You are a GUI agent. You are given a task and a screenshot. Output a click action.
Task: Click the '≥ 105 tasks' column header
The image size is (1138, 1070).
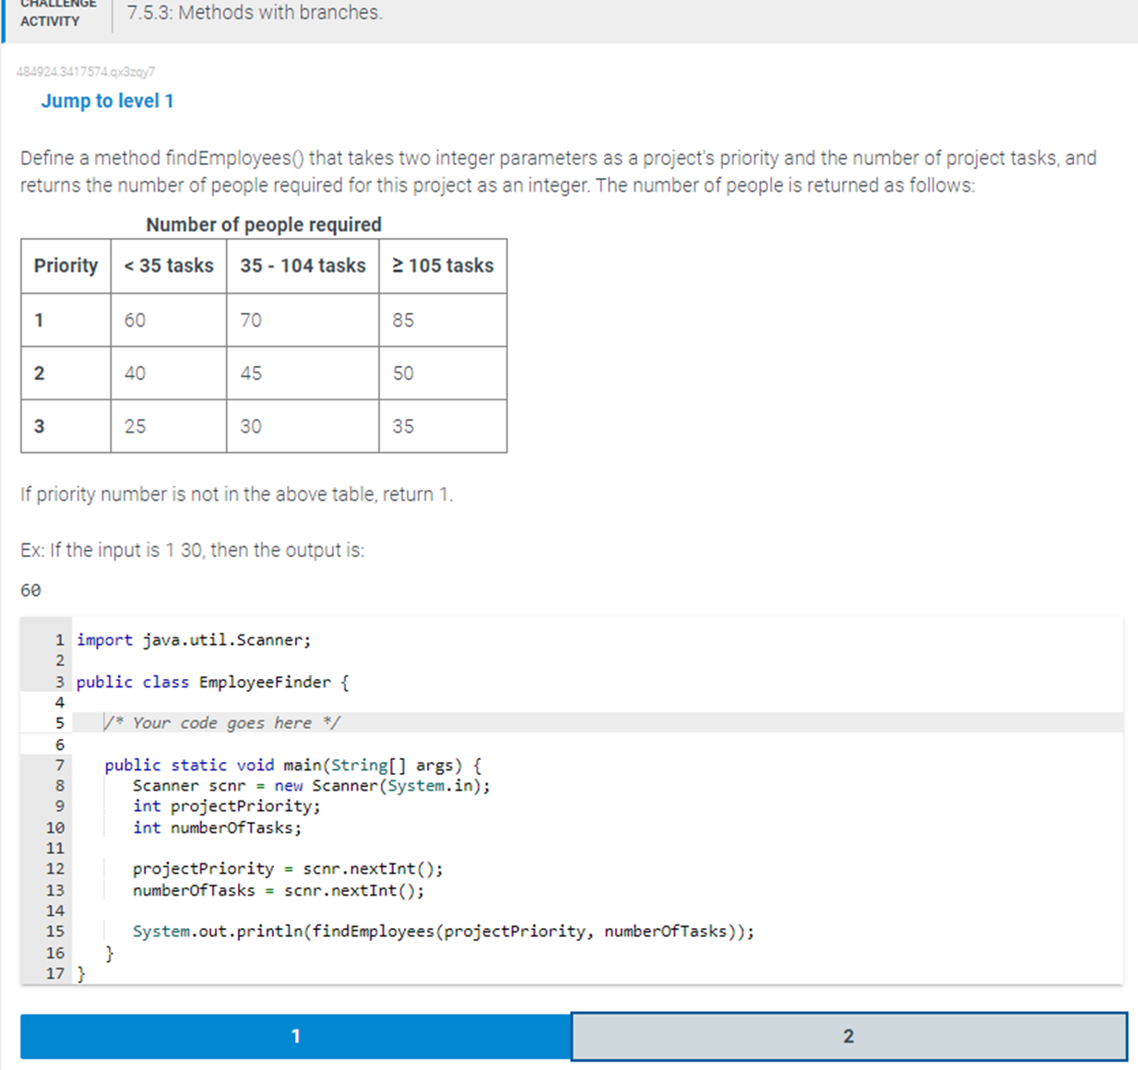(x=443, y=266)
